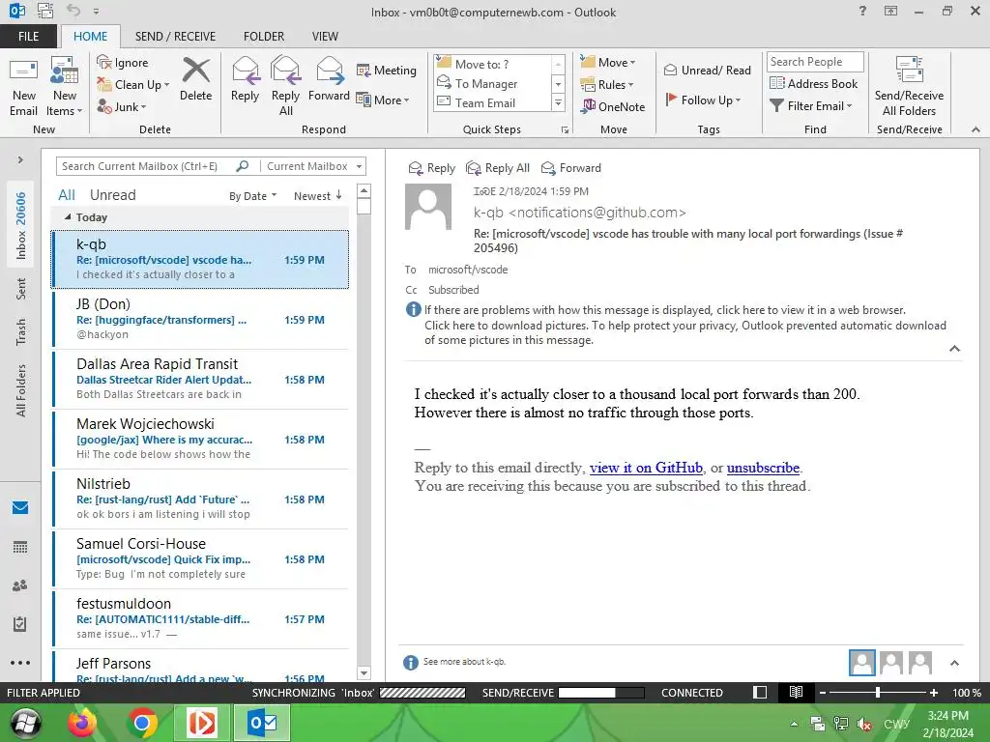Switch to the VIEW tab
The width and height of the screenshot is (990, 742).
325,37
